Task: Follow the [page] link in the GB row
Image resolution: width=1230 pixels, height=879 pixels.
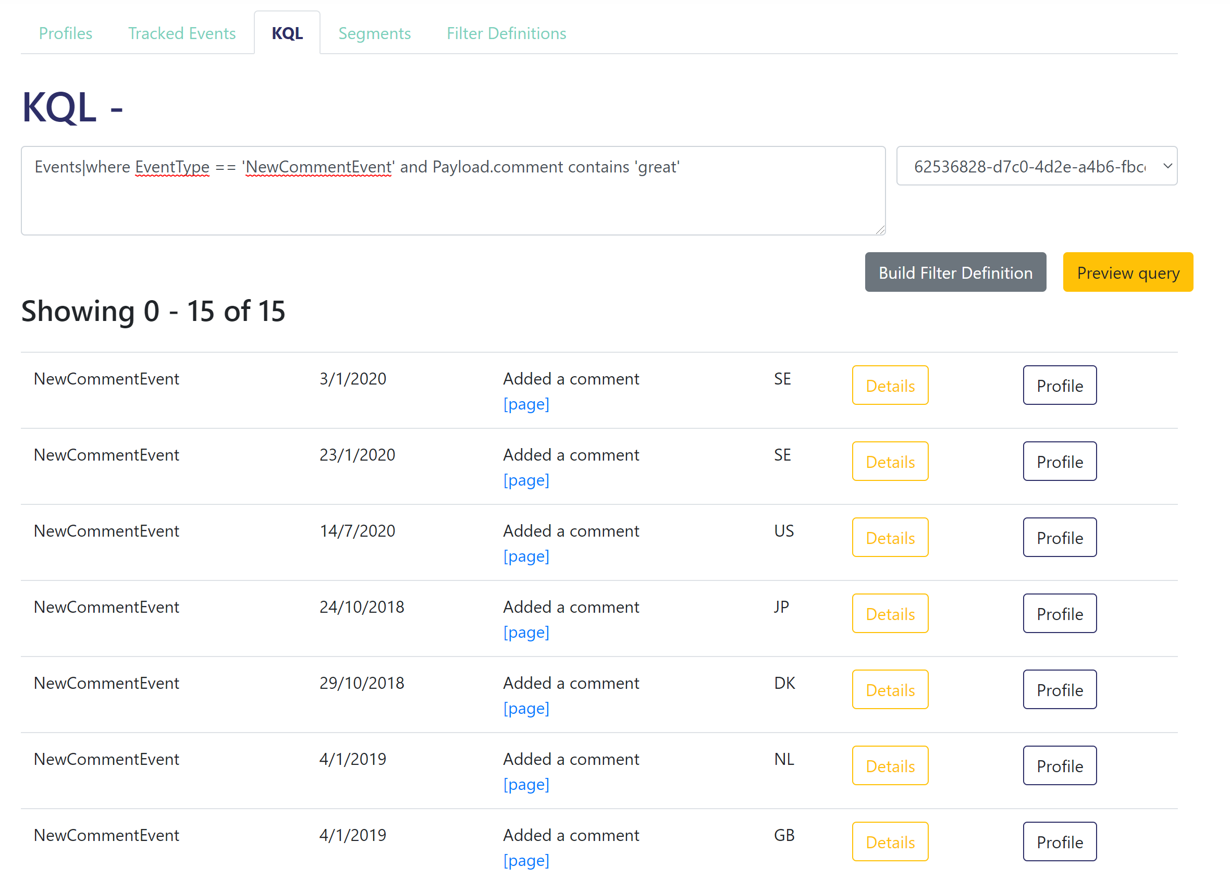Action: point(526,861)
